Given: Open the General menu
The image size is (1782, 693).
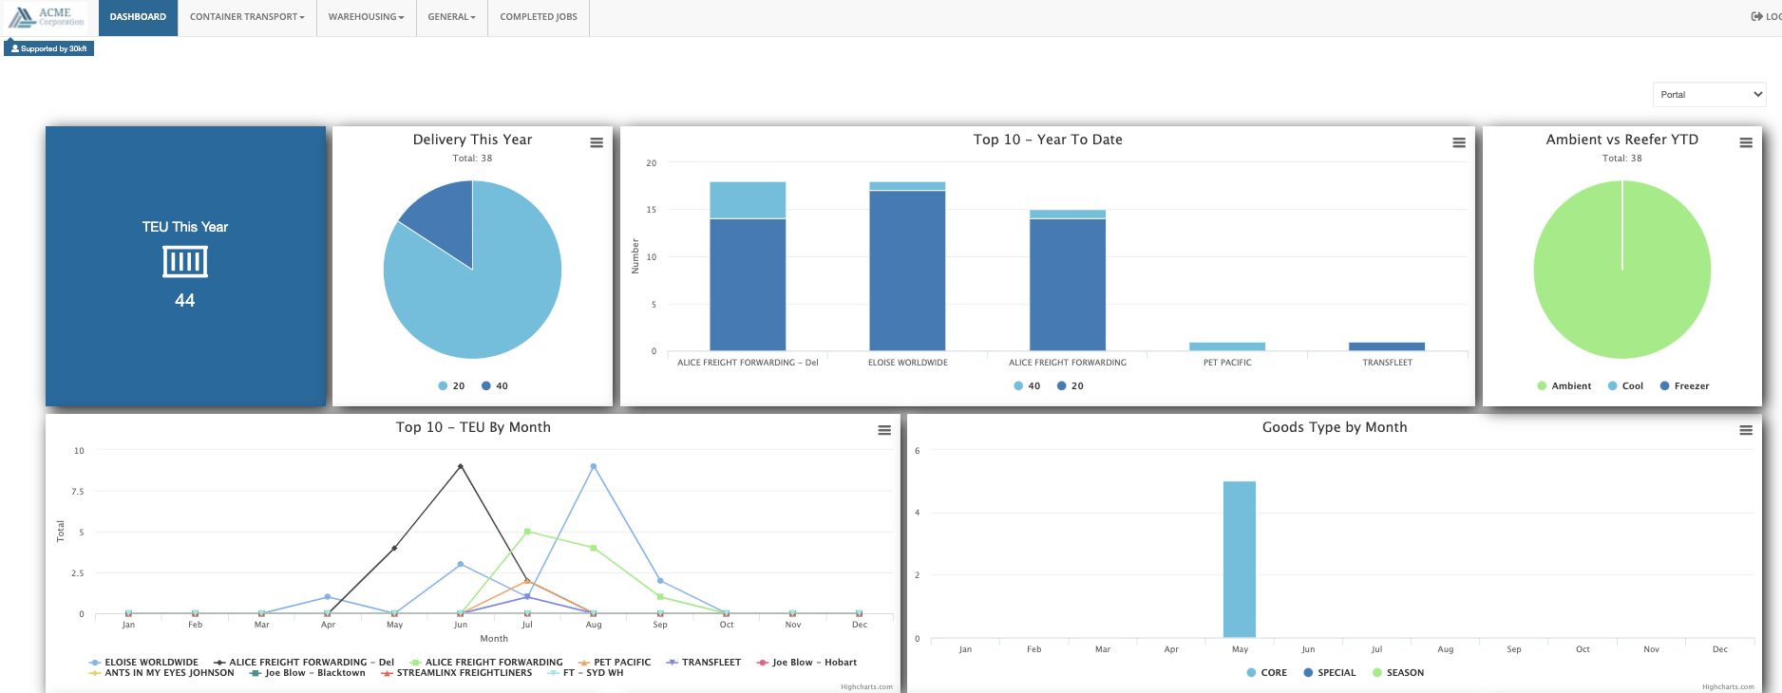Looking at the screenshot, I should 452,17.
